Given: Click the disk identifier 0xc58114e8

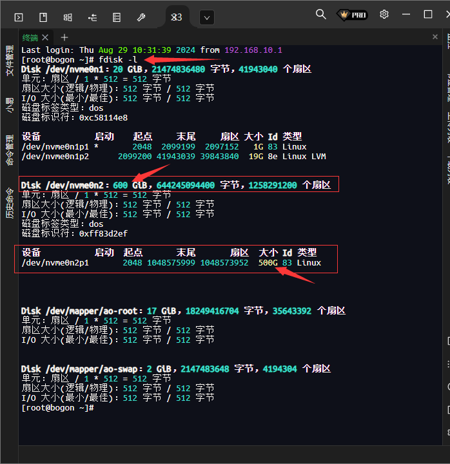Looking at the screenshot, I should pos(103,117).
